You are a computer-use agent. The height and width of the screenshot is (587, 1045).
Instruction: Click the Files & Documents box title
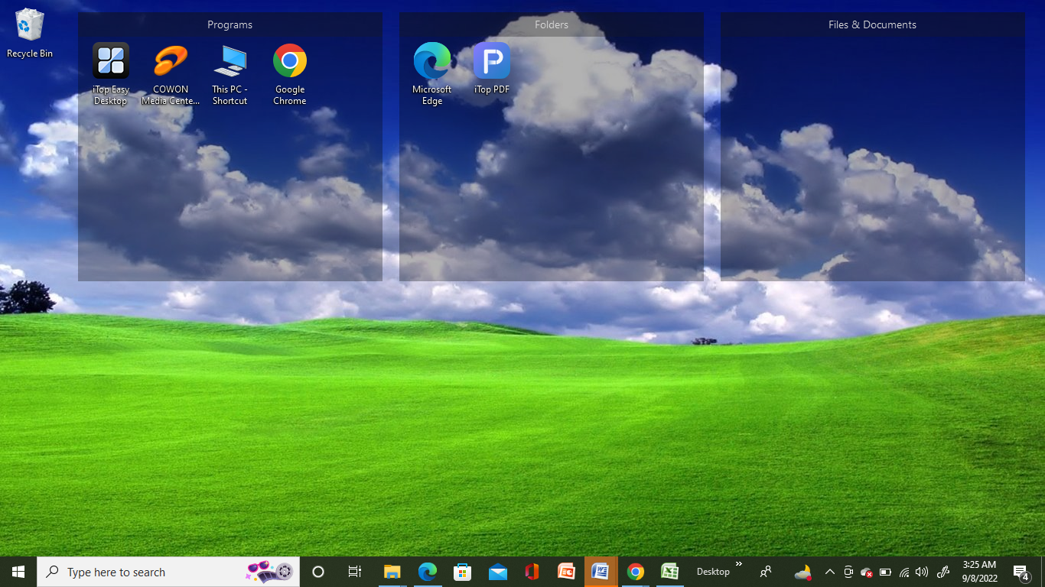[872, 24]
